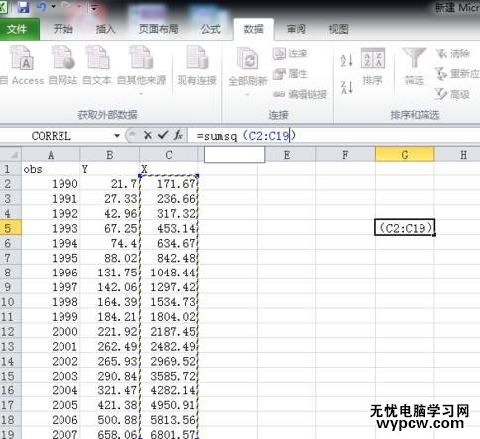The image size is (480, 439).
Task: Cancel formula entry with X button
Action: (x=148, y=135)
